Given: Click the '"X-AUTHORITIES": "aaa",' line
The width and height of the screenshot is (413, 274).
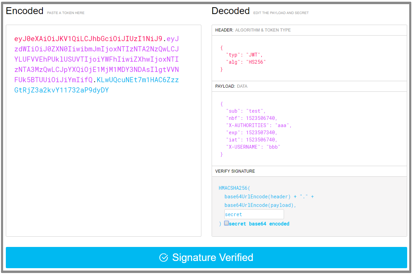Looking at the screenshot, I should click(259, 125).
